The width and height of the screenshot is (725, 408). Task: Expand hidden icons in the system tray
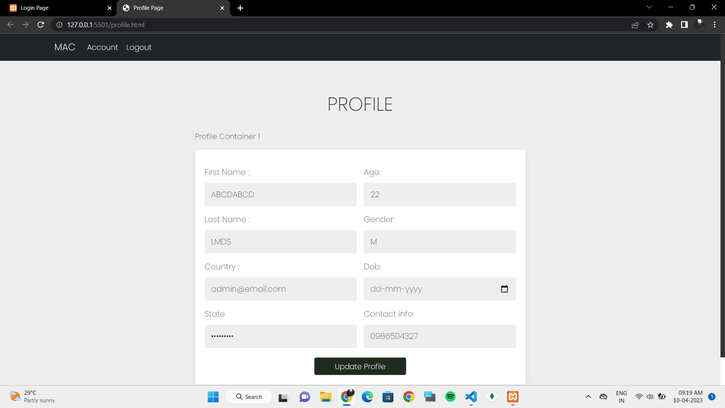588,397
